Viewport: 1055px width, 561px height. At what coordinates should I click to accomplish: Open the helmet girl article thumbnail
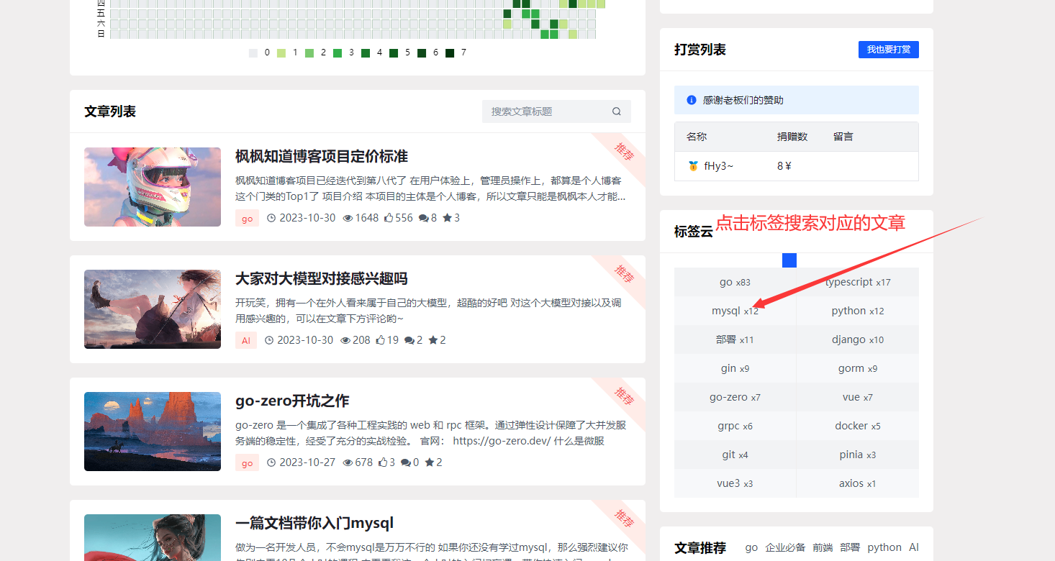coord(153,187)
